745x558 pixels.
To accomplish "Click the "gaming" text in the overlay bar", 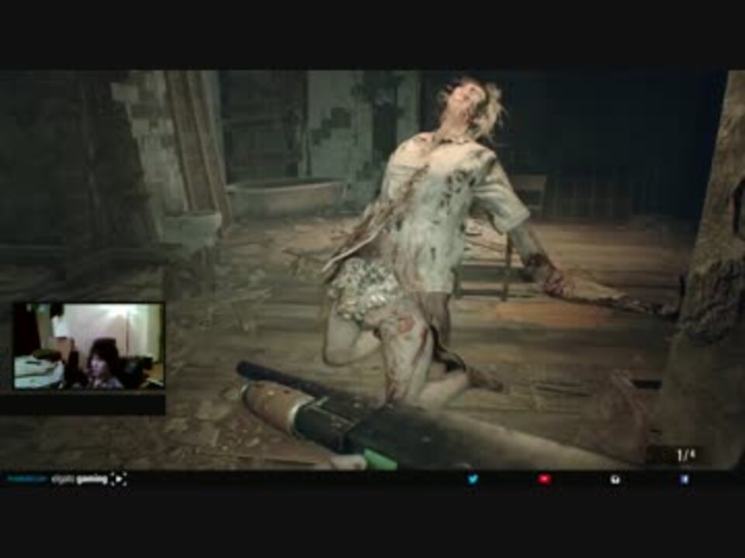I will pos(92,480).
